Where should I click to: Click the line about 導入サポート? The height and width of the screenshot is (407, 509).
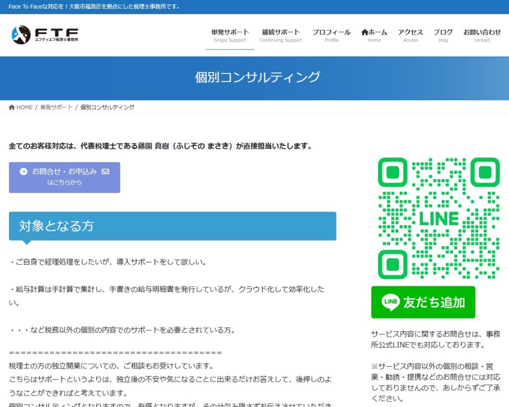[x=108, y=262]
